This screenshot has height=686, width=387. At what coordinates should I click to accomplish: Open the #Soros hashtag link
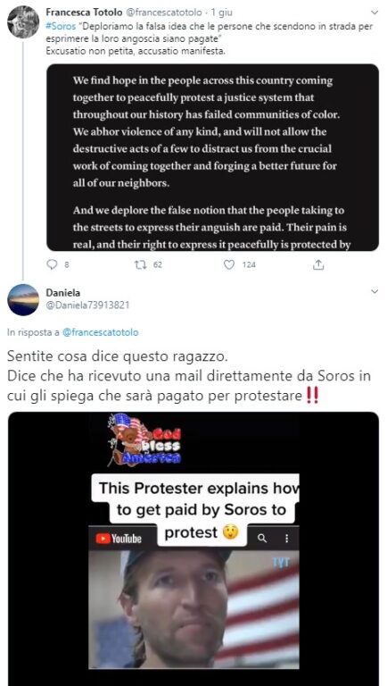tap(54, 26)
